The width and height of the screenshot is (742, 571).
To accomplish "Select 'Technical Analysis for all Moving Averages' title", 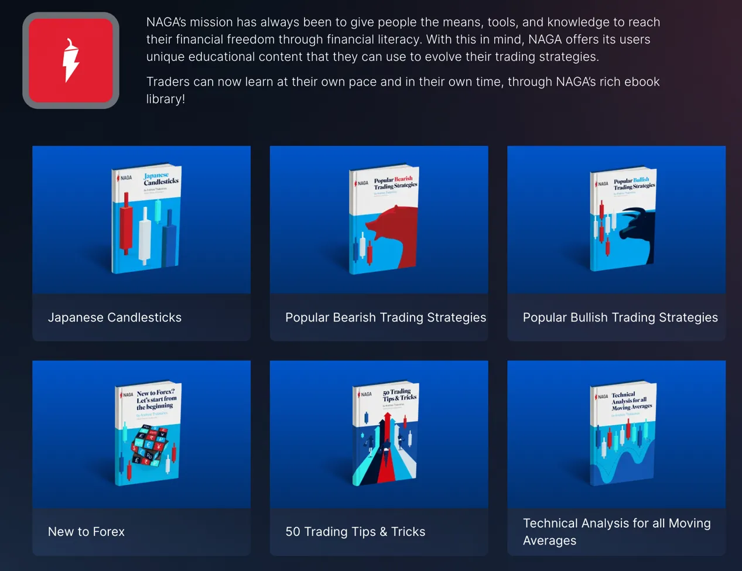I will (x=617, y=532).
